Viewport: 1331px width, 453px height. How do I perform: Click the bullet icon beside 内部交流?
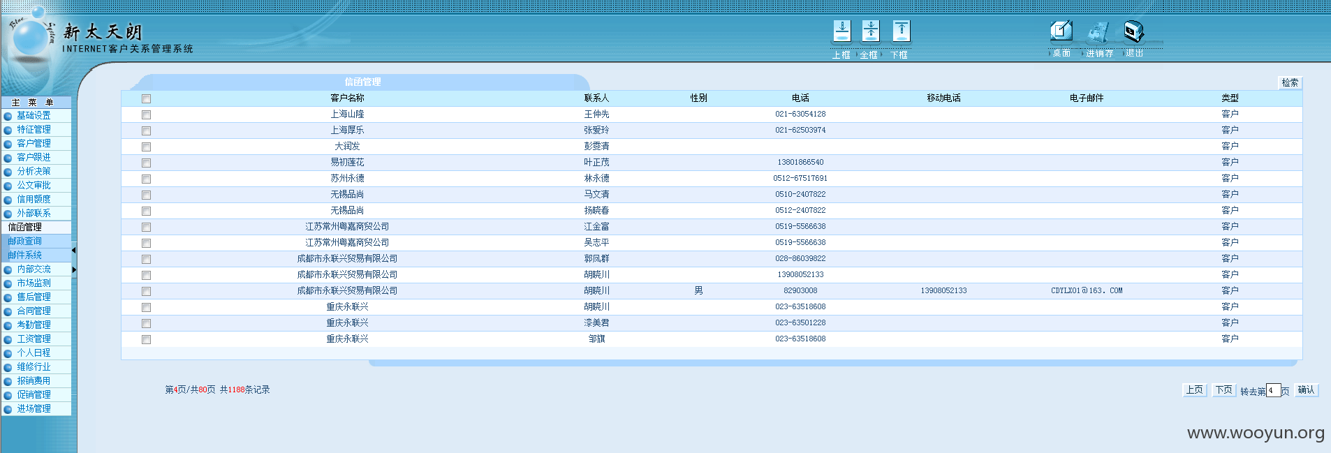tap(8, 269)
